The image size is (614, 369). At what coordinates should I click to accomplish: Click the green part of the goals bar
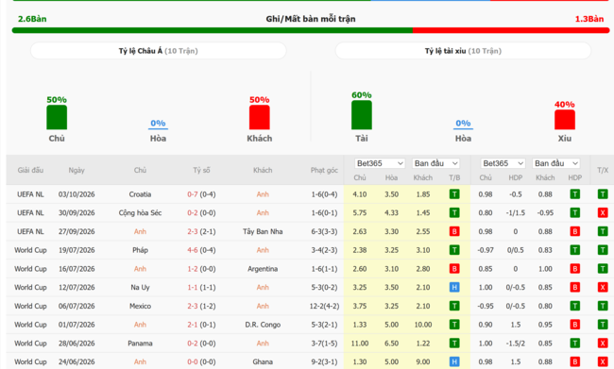click(x=213, y=30)
